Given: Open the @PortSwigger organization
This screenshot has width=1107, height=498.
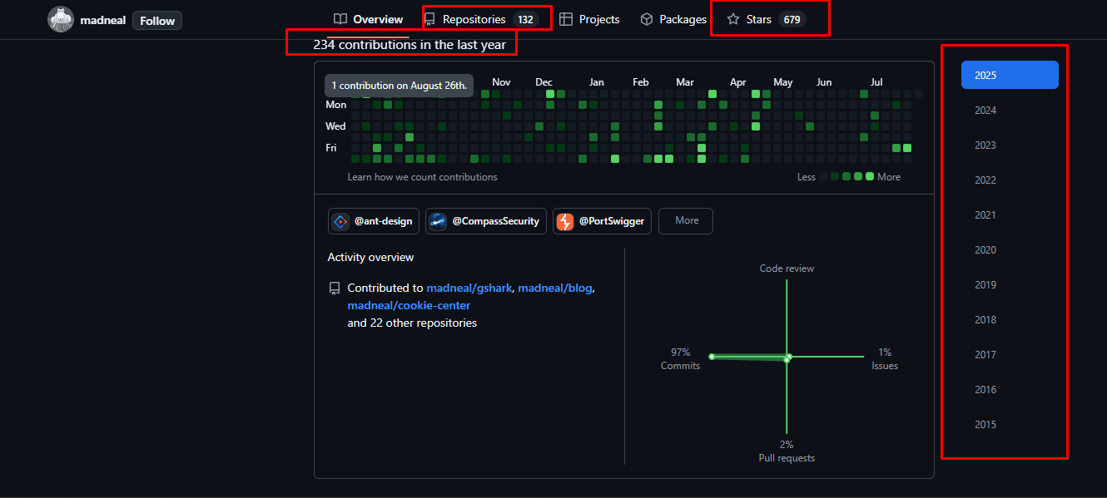Looking at the screenshot, I should click(x=603, y=221).
